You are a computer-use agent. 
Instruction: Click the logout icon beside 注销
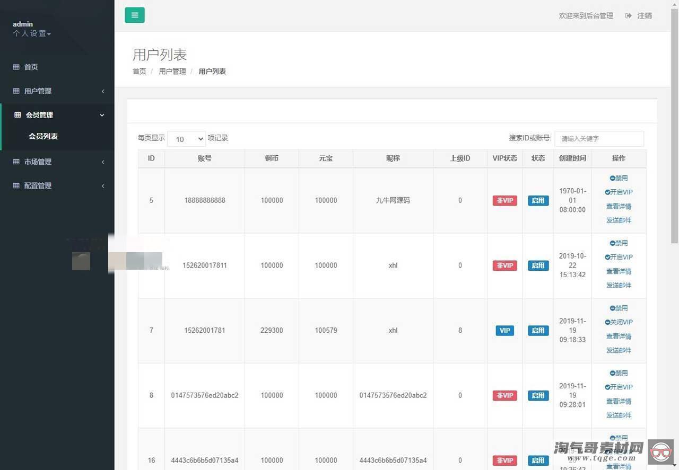[629, 16]
